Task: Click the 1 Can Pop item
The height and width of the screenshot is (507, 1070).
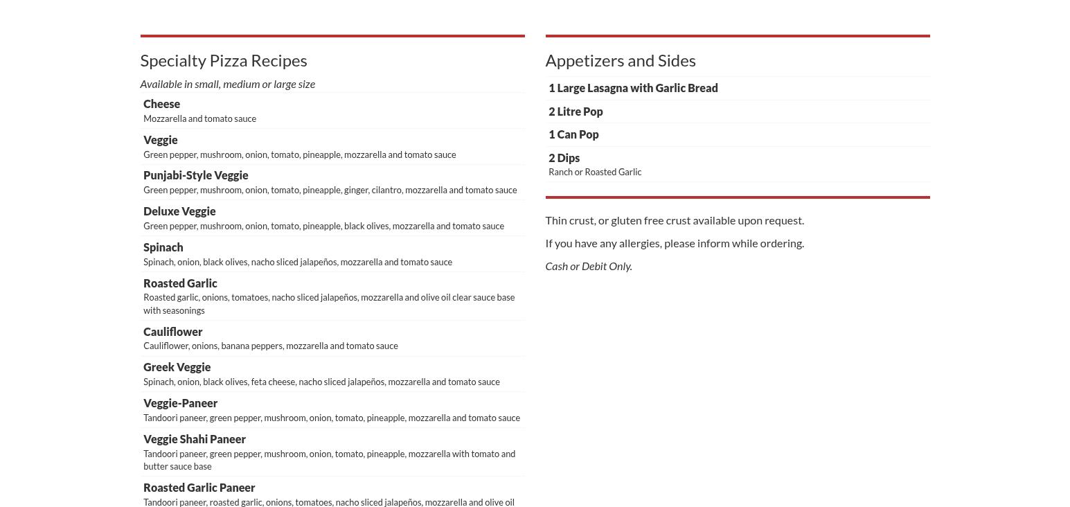Action: [x=573, y=134]
